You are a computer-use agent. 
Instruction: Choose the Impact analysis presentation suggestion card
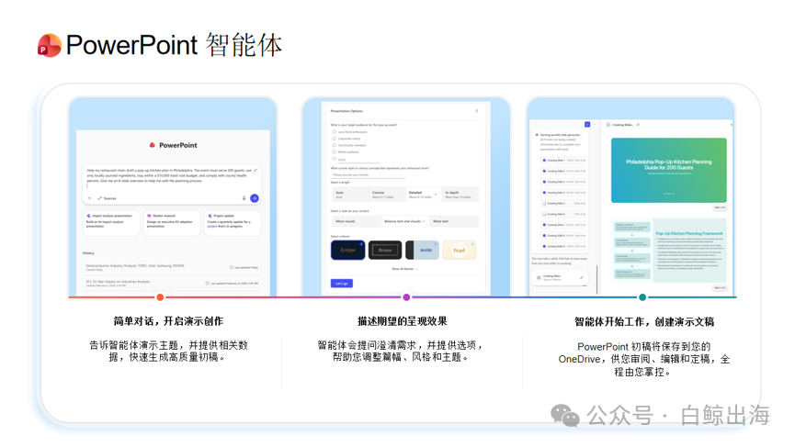111,222
